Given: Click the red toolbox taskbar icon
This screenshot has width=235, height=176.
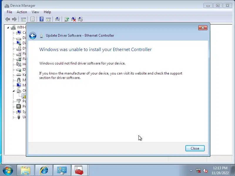Looking at the screenshot, I should 79,170.
